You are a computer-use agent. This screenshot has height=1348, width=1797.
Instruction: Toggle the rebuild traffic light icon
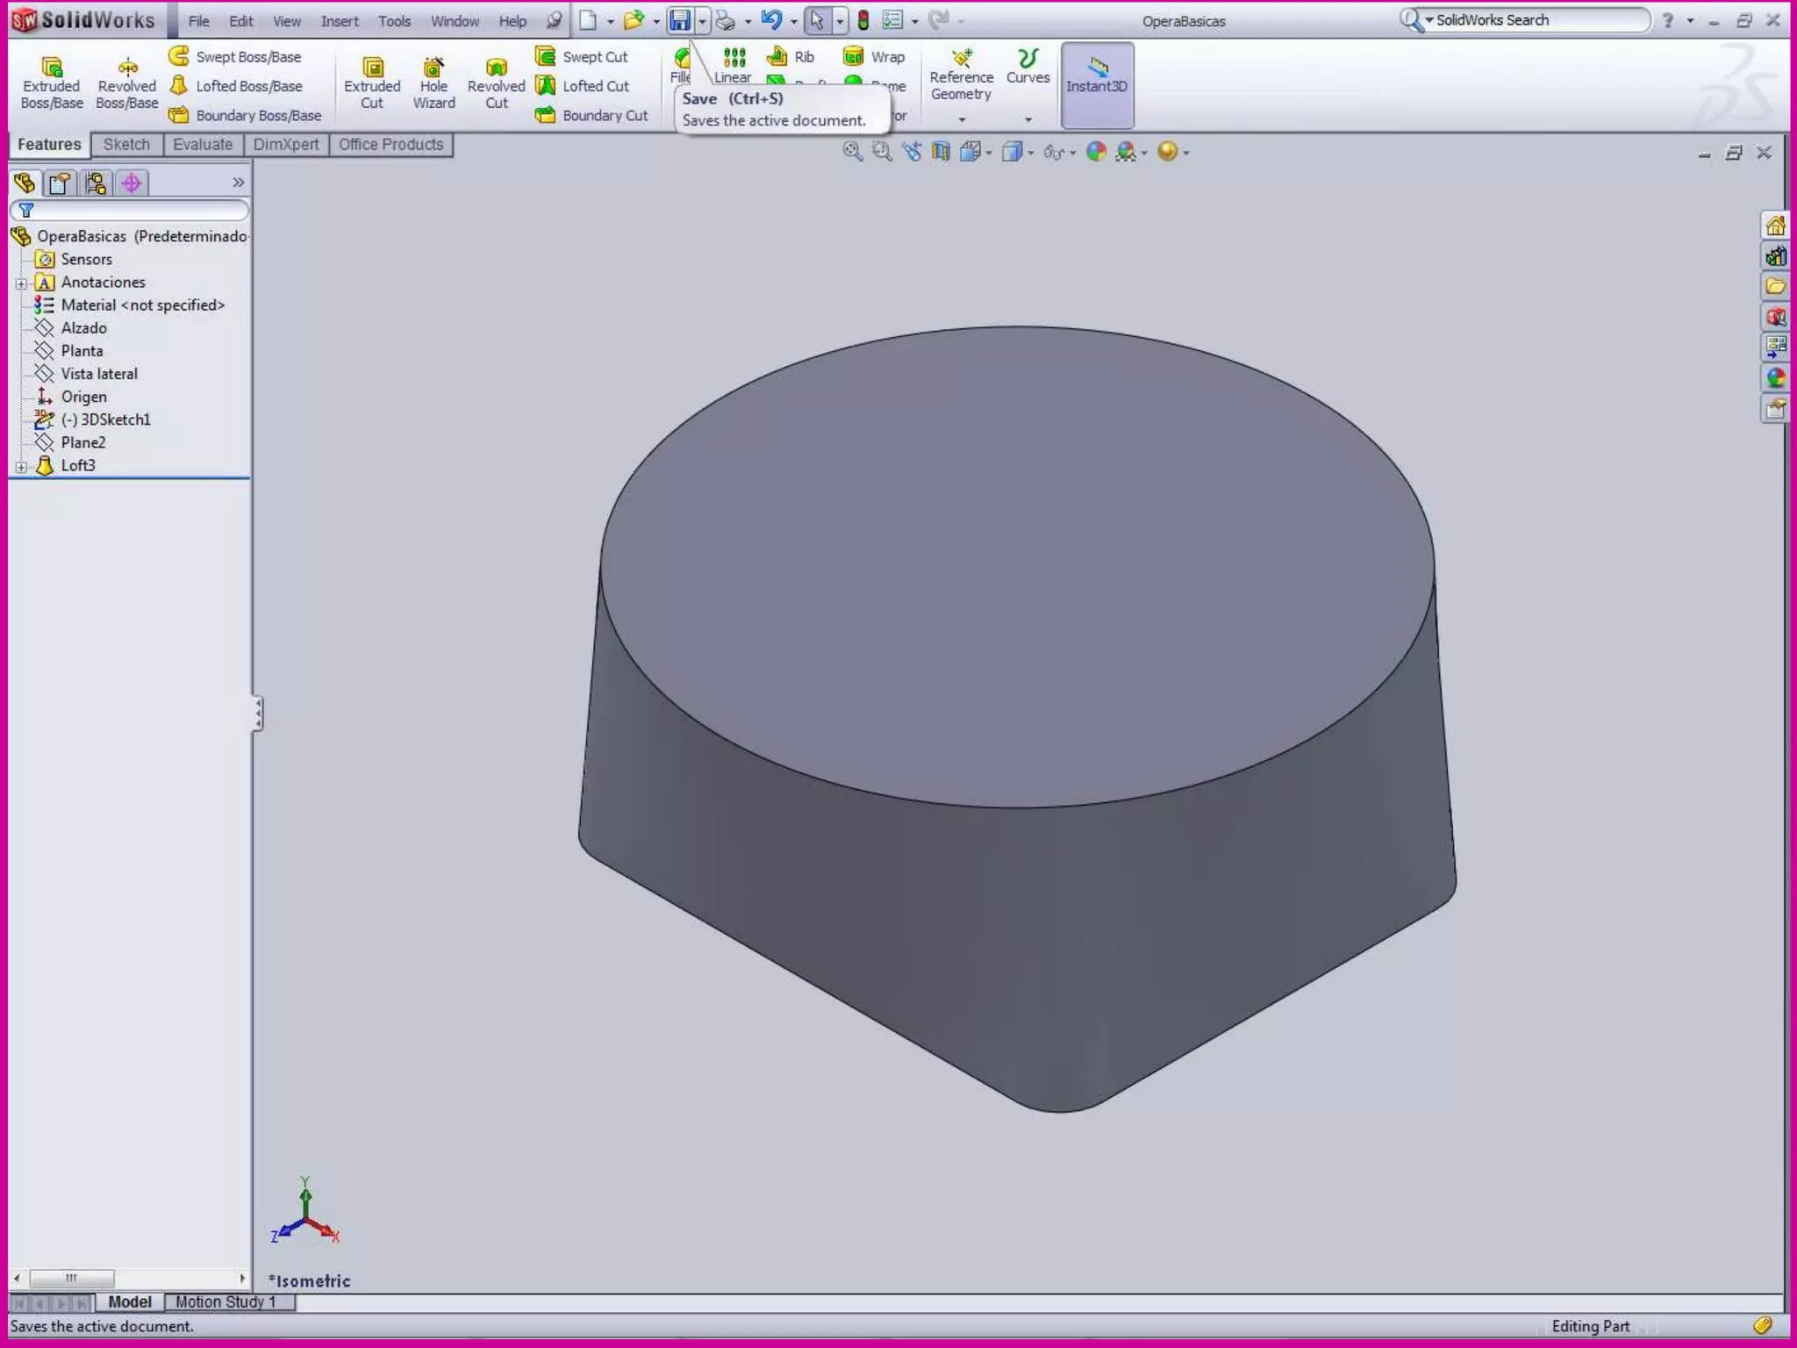click(x=863, y=20)
